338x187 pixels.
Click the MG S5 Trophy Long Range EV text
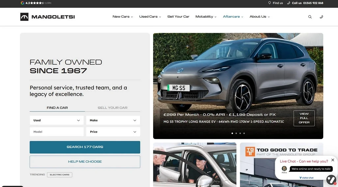[224, 122]
